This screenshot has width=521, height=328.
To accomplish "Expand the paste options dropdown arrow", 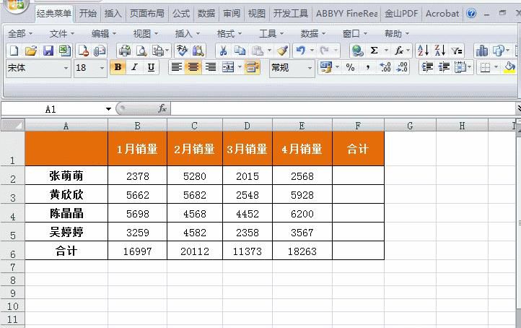I will (269, 51).
